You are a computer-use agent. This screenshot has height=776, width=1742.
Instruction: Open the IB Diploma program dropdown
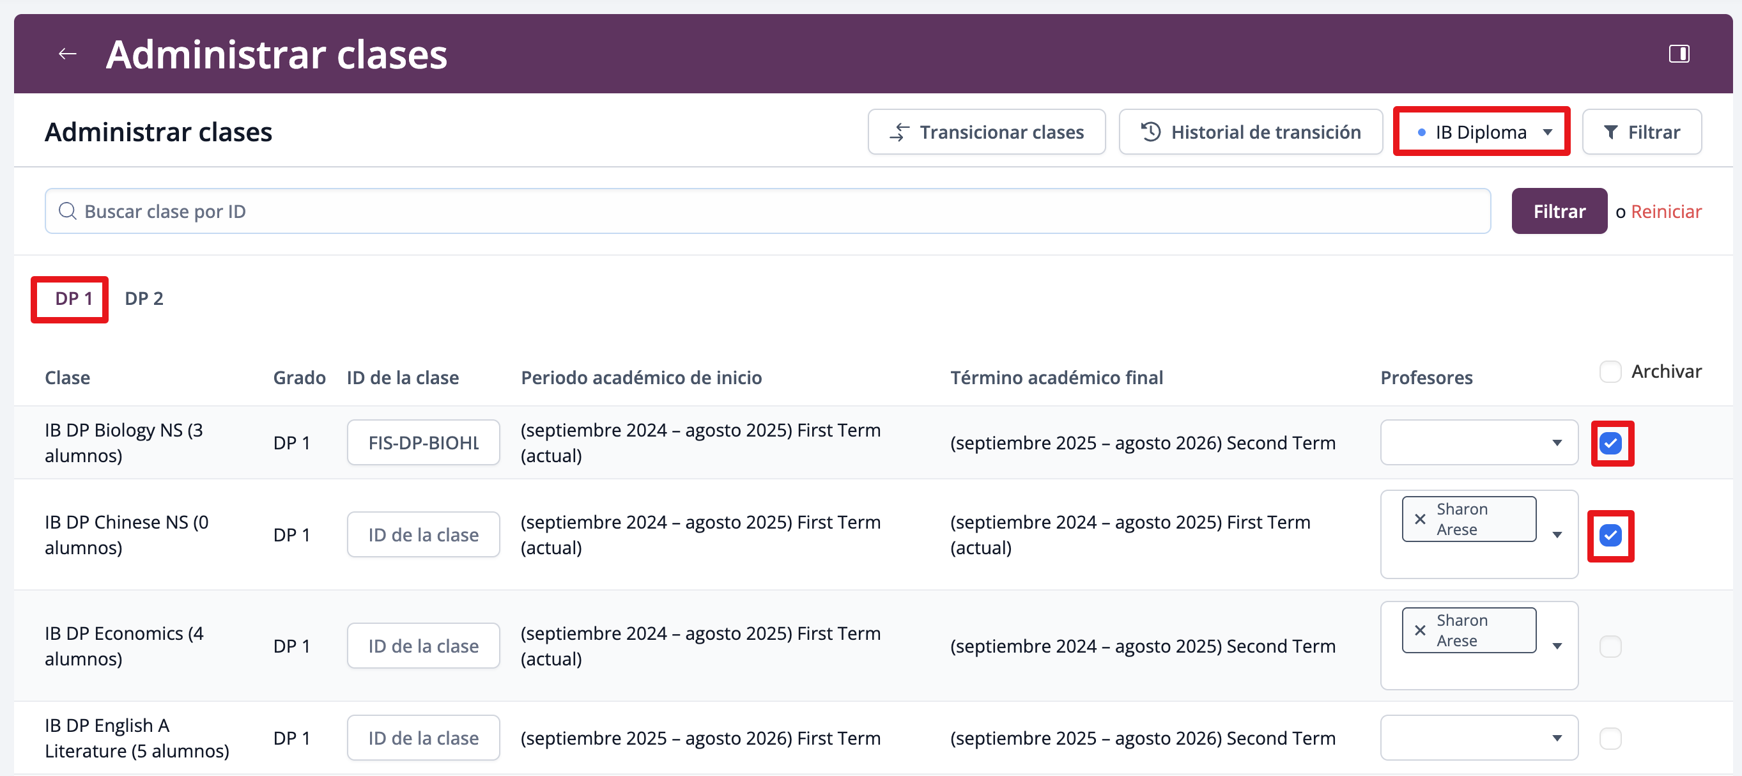coord(1481,132)
